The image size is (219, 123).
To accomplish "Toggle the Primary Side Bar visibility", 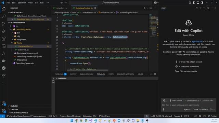I will 194,3.
